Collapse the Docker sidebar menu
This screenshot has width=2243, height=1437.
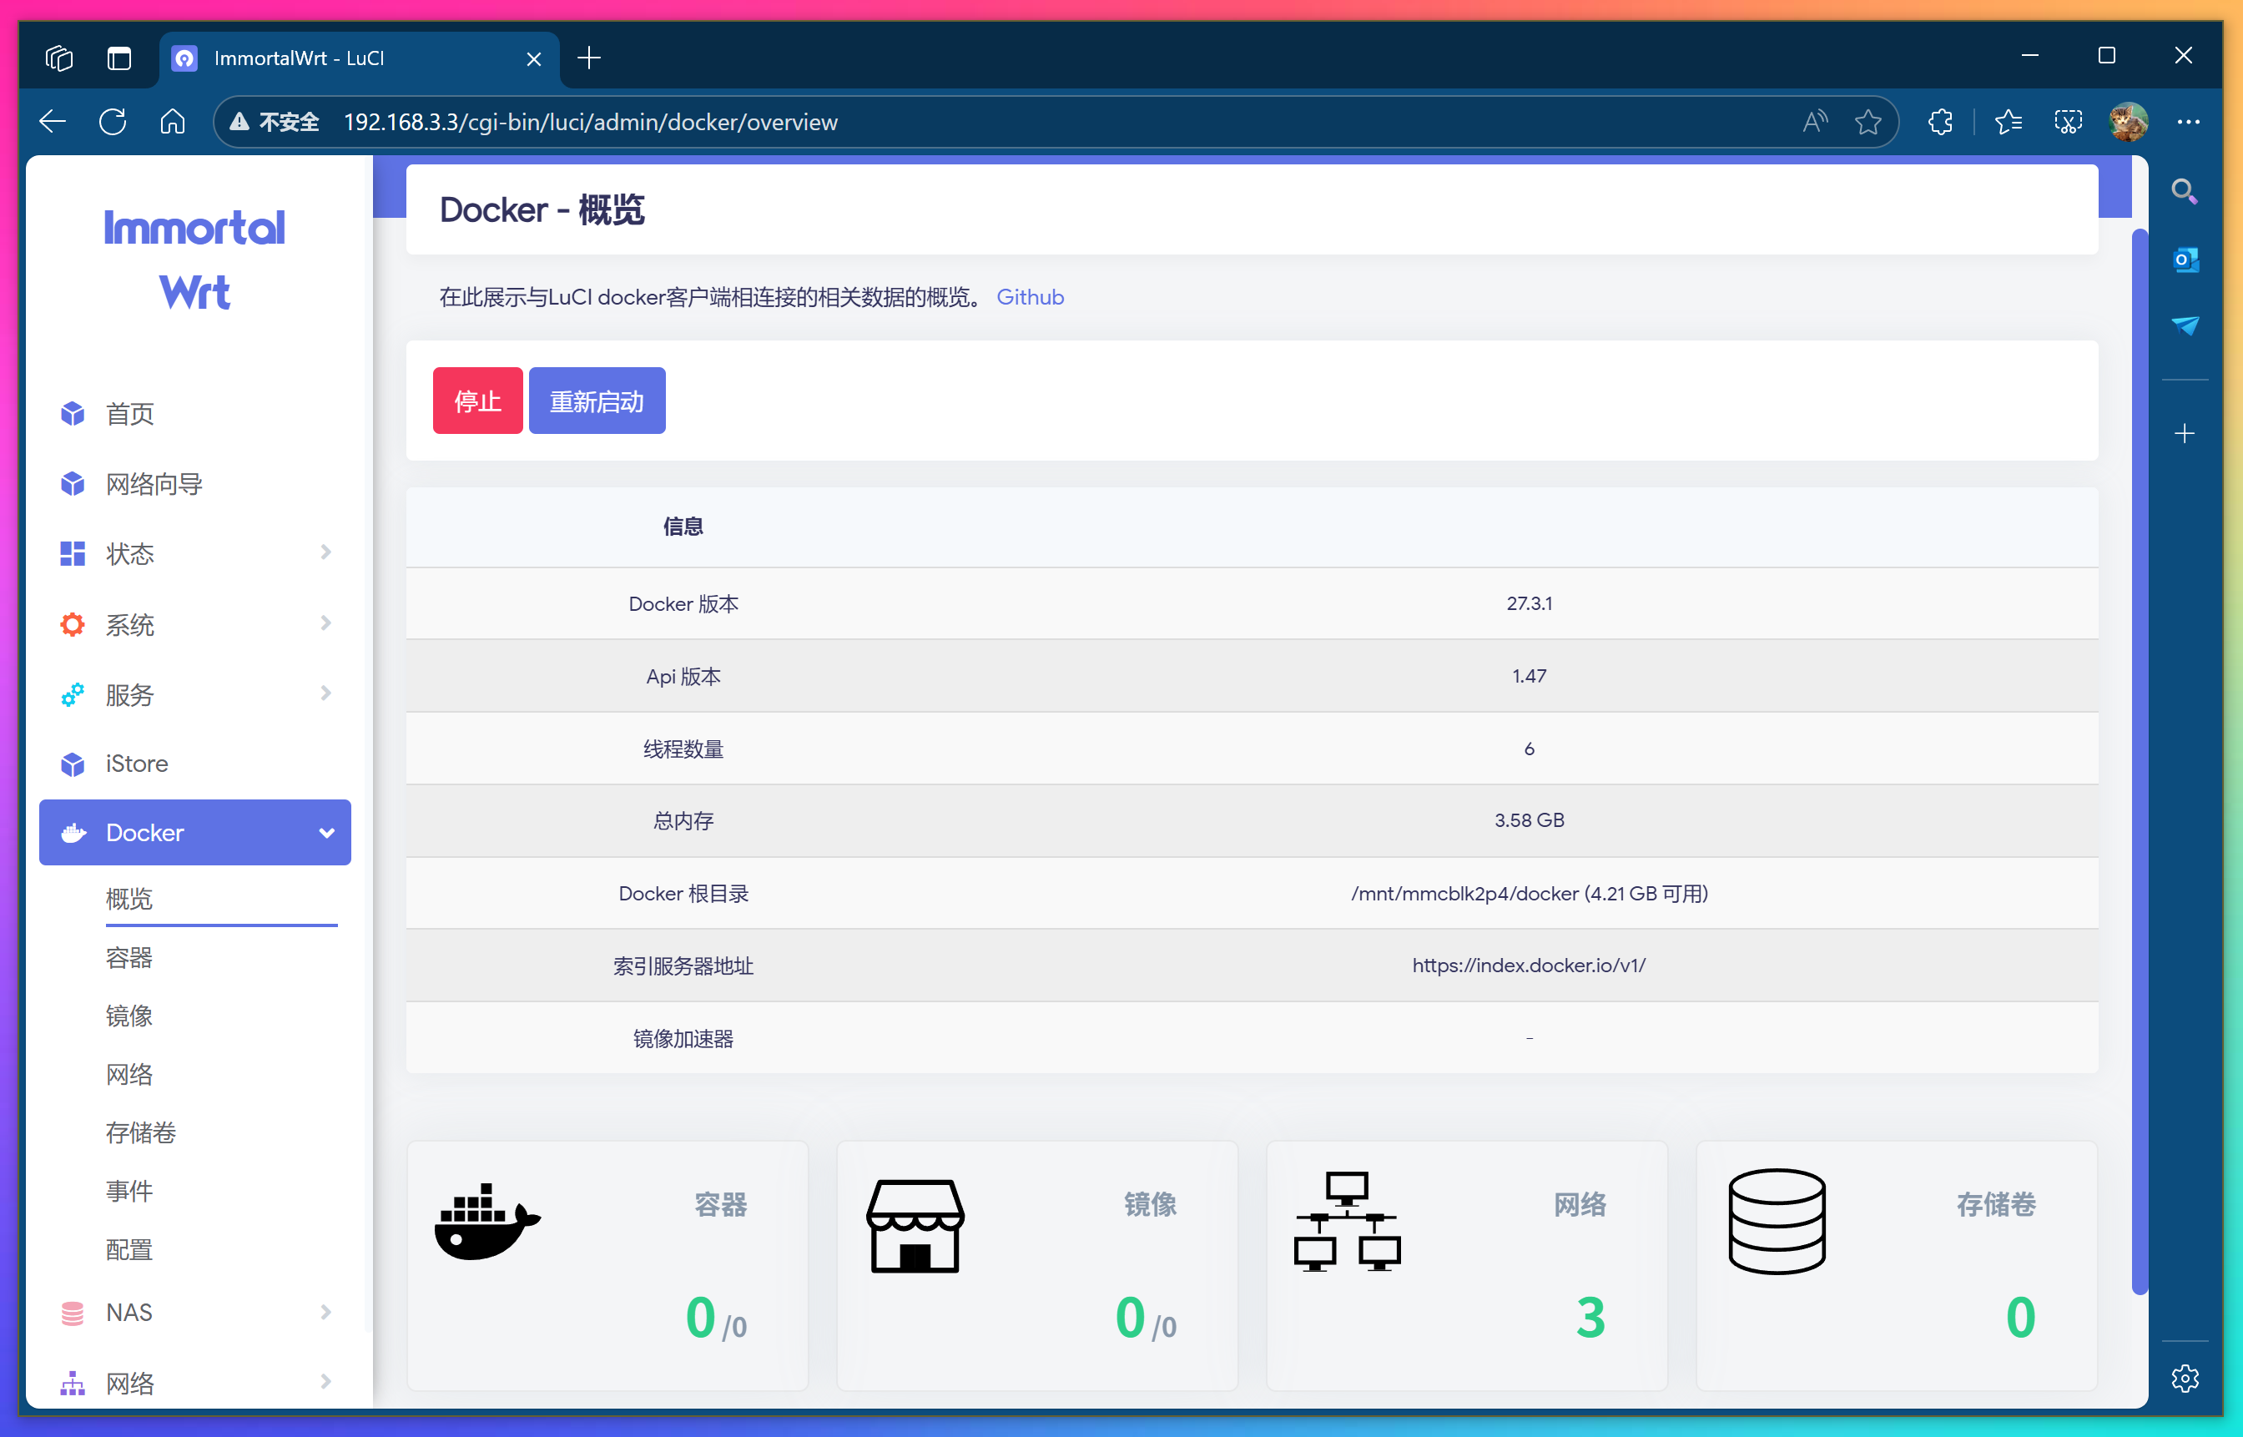click(325, 832)
